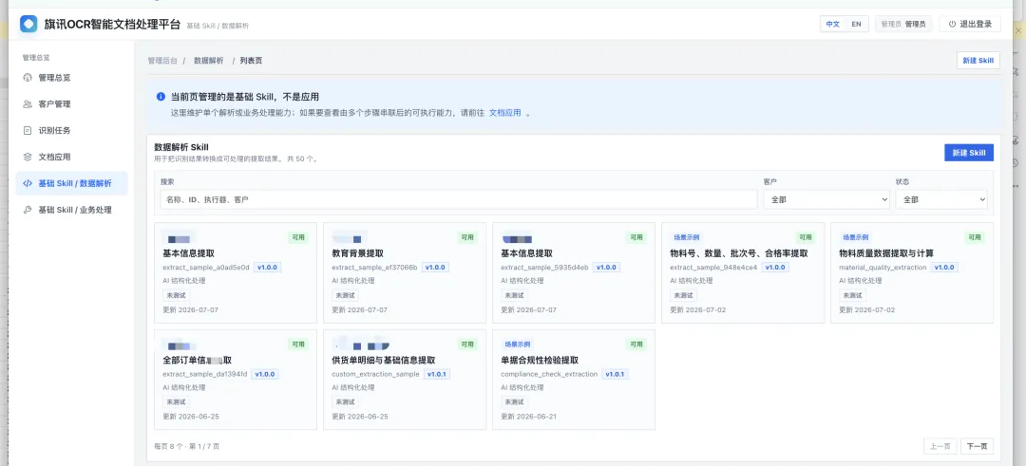Screen dimensions: 1026x466
Task: Switch the language to EN
Action: point(856,24)
